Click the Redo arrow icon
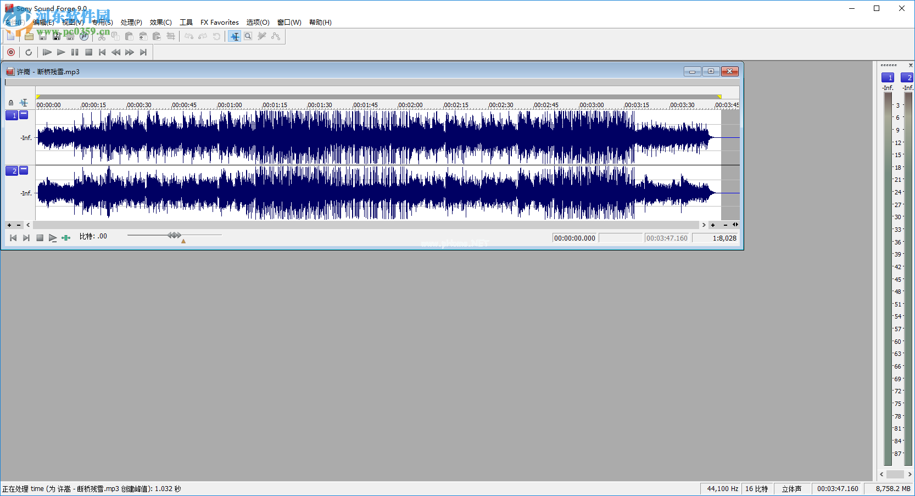915x496 pixels. click(203, 36)
